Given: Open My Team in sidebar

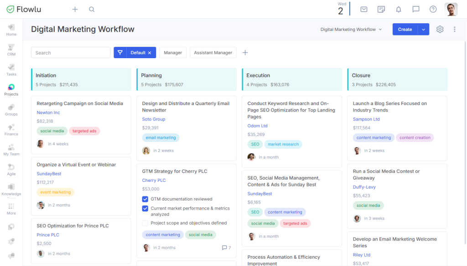Looking at the screenshot, I should click(x=11, y=150).
